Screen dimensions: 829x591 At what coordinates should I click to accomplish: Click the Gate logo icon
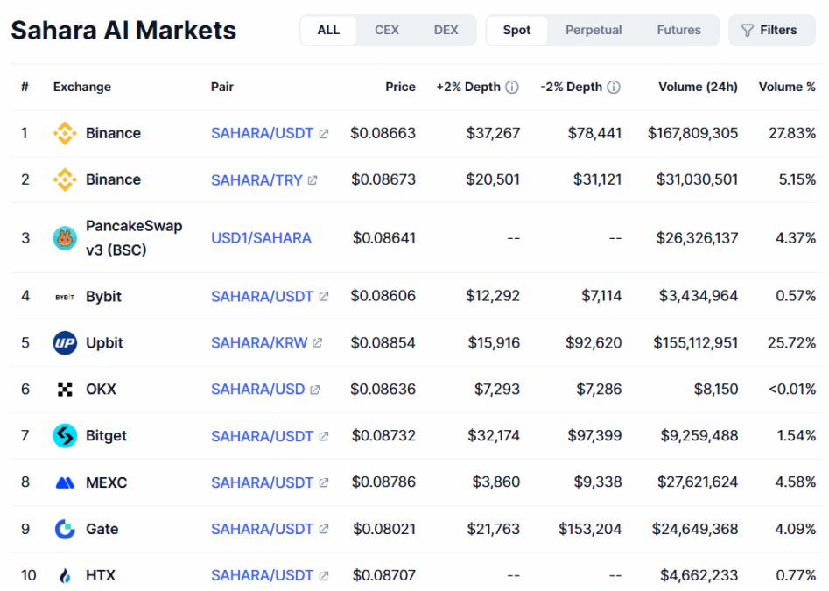[x=65, y=529]
